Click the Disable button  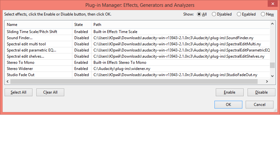pos(261,92)
